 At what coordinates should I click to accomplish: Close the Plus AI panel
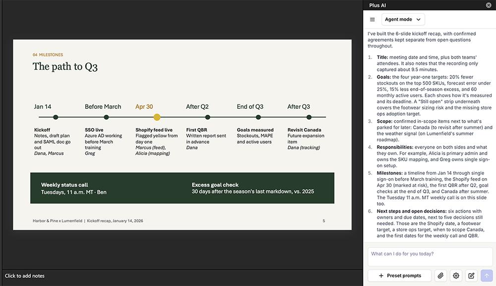[489, 5]
